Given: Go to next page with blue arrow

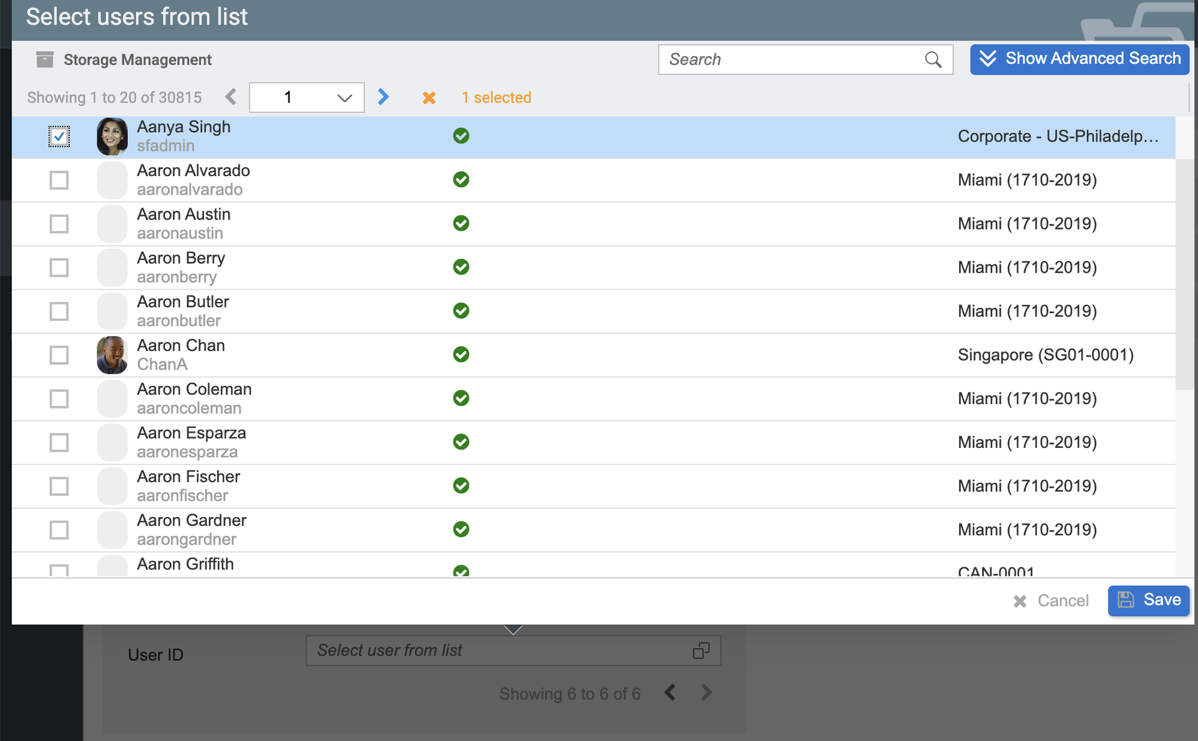Looking at the screenshot, I should coord(383,97).
